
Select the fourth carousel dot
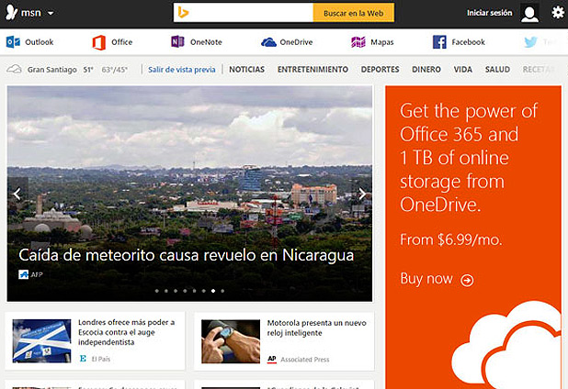tap(185, 291)
